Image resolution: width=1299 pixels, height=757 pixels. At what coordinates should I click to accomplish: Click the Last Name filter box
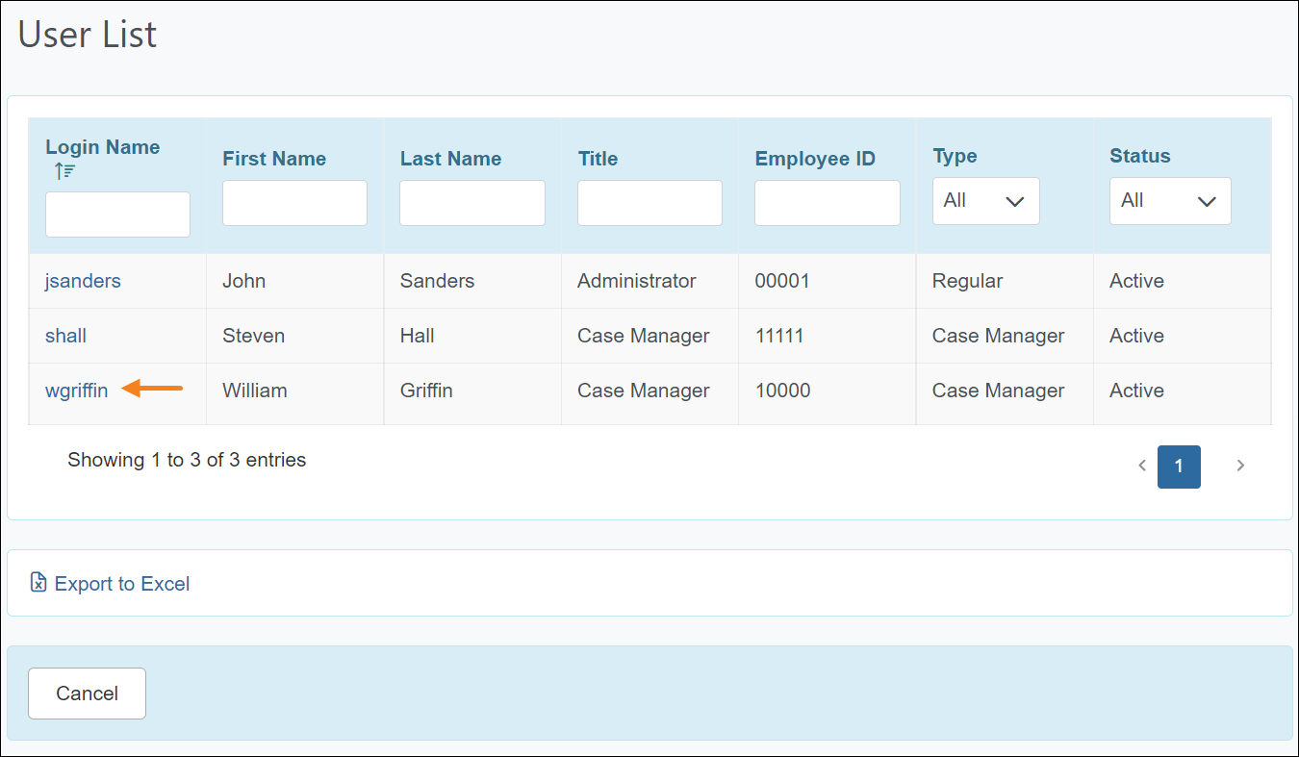click(471, 203)
